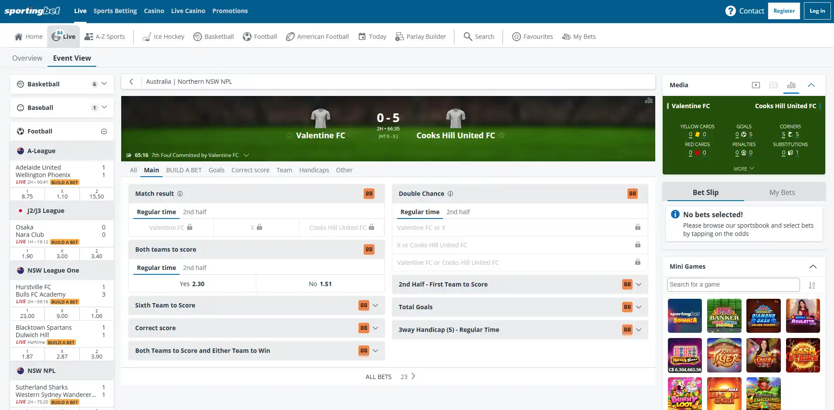Go back using arrow beside Australia breadcrumb

[x=131, y=82]
